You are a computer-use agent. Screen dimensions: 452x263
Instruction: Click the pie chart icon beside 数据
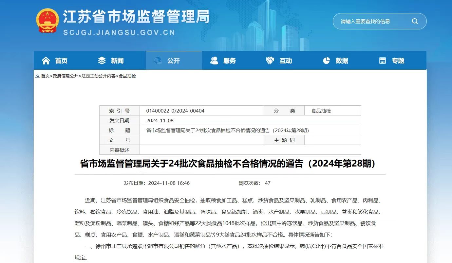pos(326,61)
